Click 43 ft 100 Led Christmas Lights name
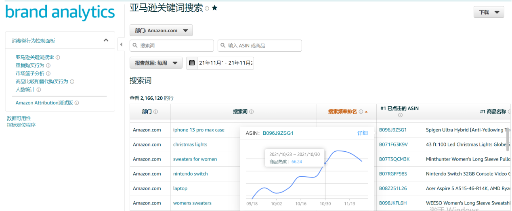This screenshot has height=211, width=512. coord(468,144)
